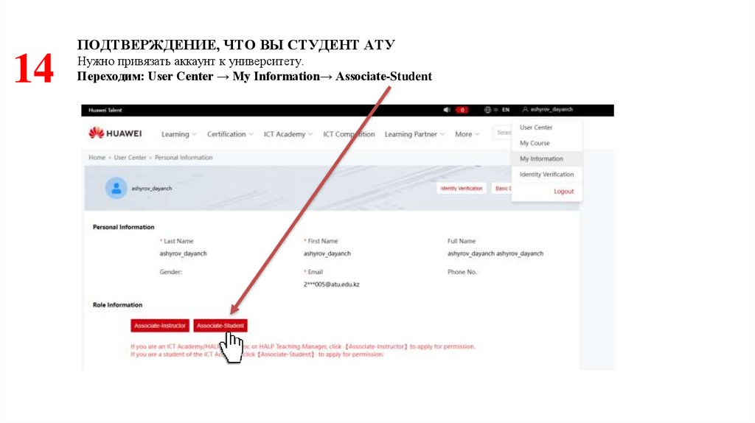Click the email value 2***005@atu.edu.kz
The image size is (755, 423).
click(x=331, y=284)
